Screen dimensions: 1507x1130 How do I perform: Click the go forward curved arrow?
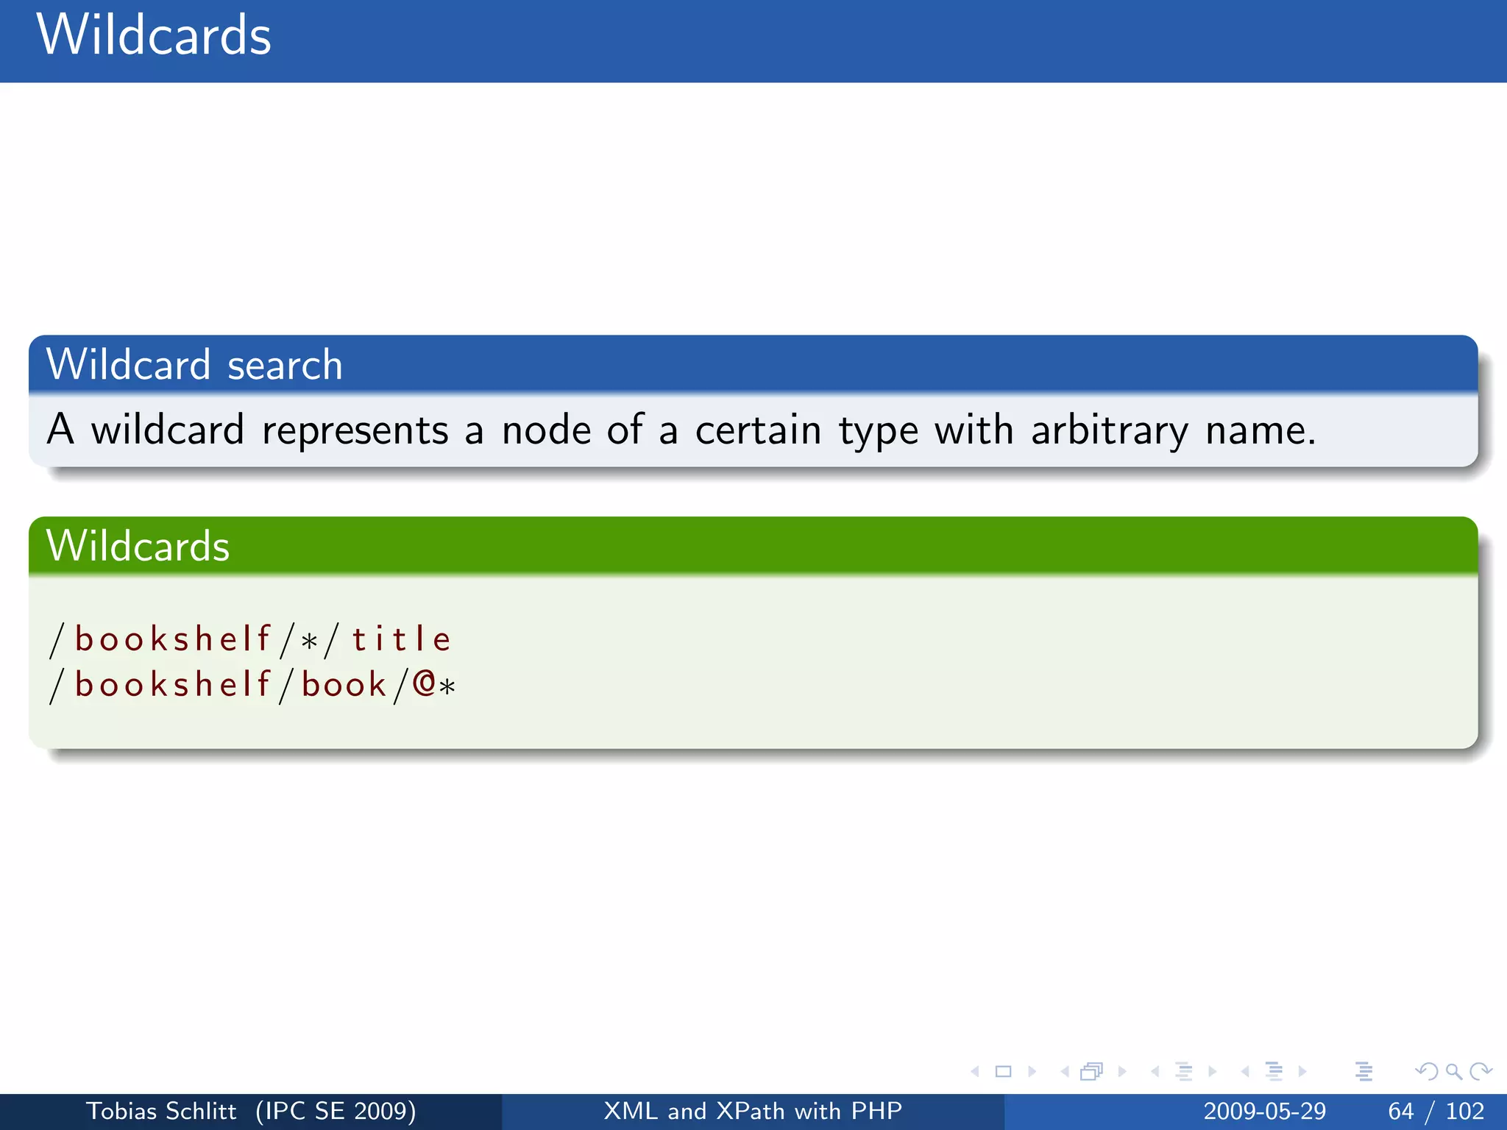point(1481,1072)
